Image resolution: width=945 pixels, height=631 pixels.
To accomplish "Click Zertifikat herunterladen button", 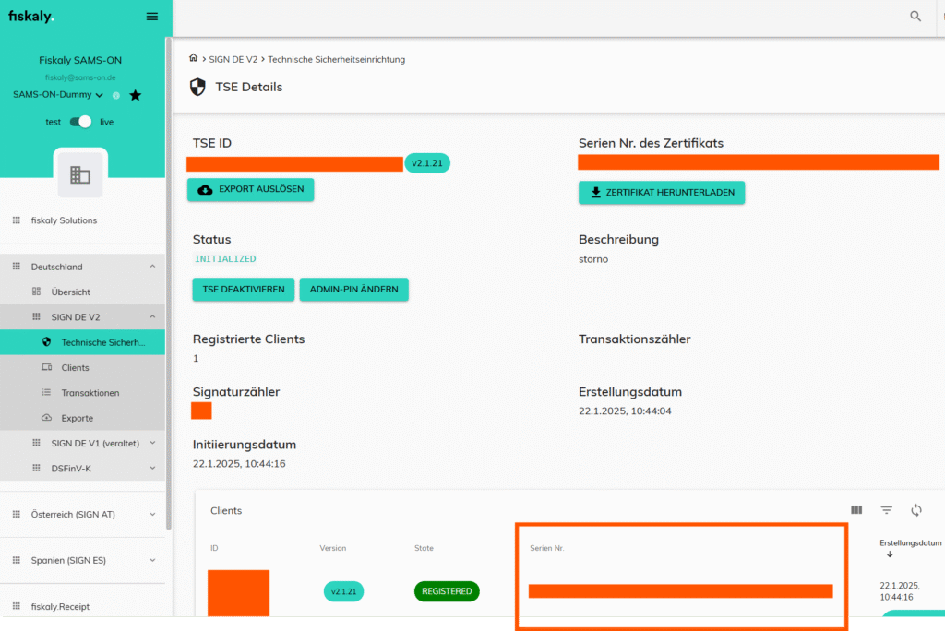I will [661, 193].
